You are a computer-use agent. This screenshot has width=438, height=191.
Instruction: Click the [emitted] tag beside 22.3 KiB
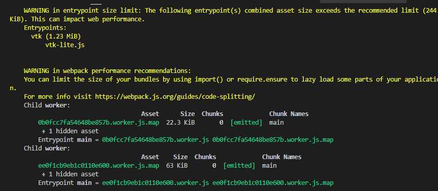[246, 123]
